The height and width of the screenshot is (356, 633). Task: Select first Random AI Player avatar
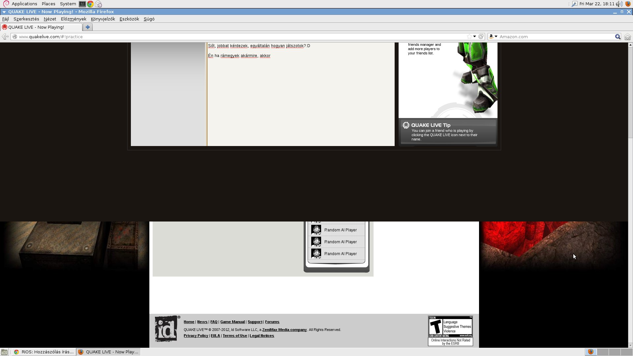point(316,230)
